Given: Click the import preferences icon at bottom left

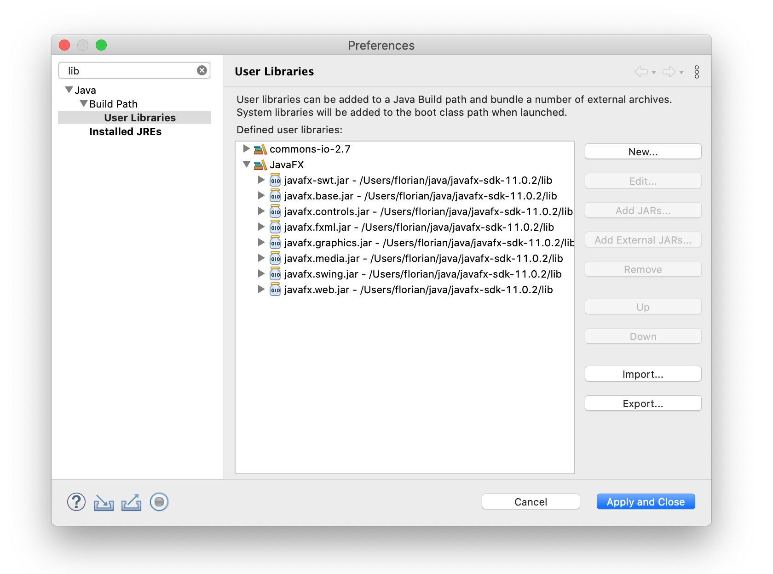Looking at the screenshot, I should click(x=104, y=503).
